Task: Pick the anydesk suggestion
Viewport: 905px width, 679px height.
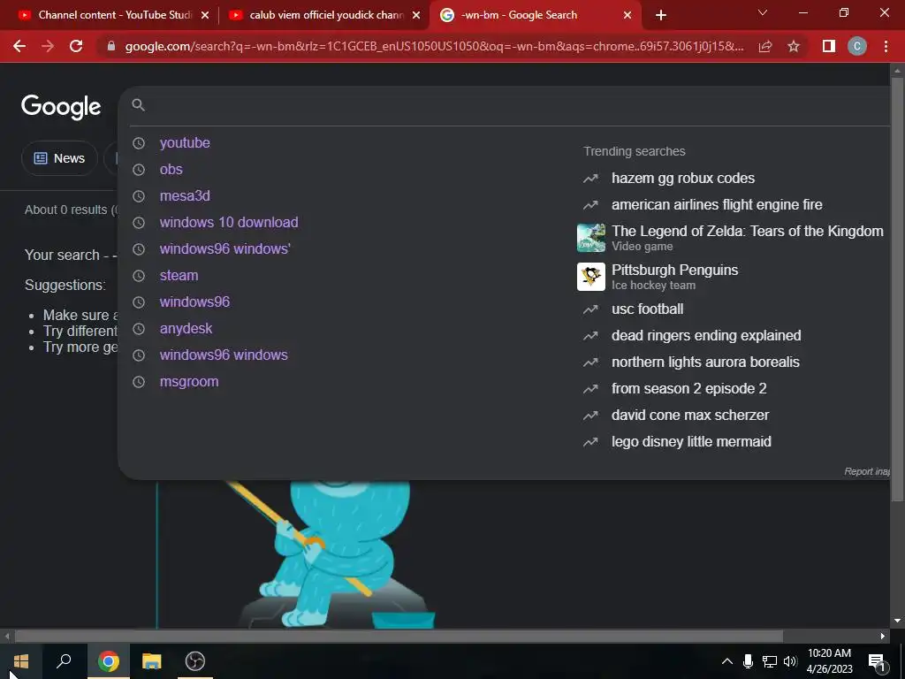Action: click(x=186, y=329)
